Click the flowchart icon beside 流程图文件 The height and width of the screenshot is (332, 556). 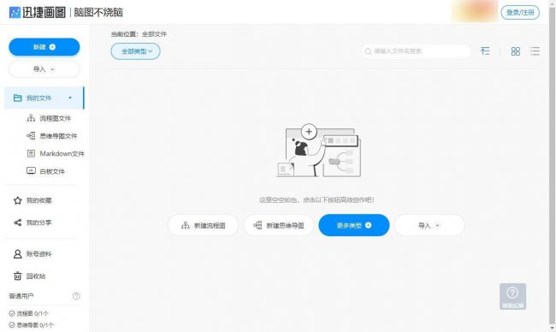point(31,118)
